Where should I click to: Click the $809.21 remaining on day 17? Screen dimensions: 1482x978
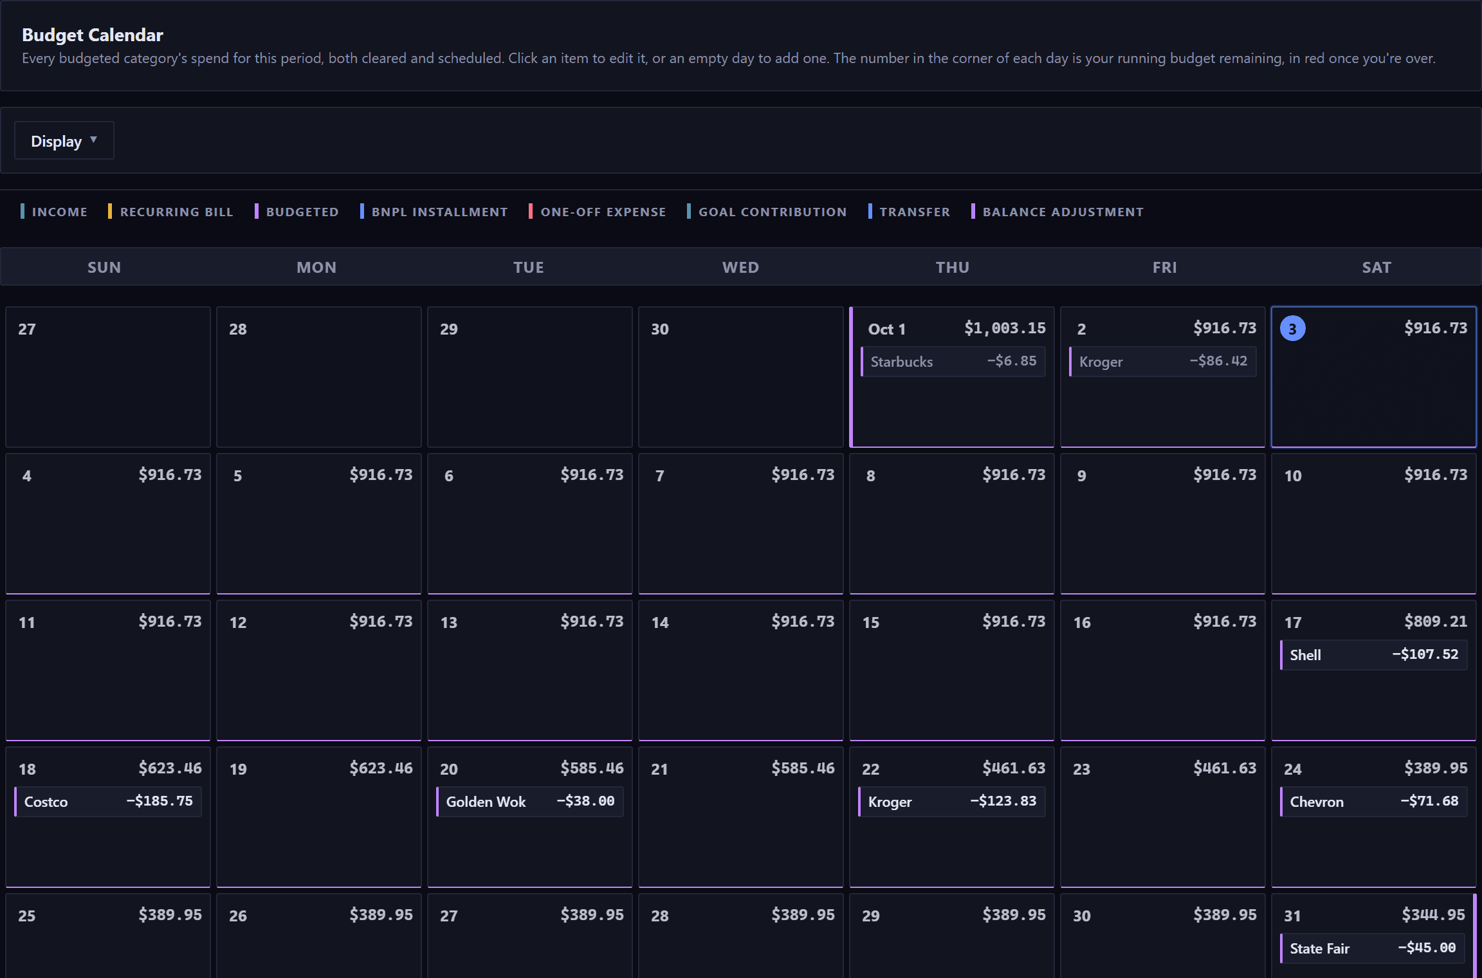click(x=1436, y=622)
